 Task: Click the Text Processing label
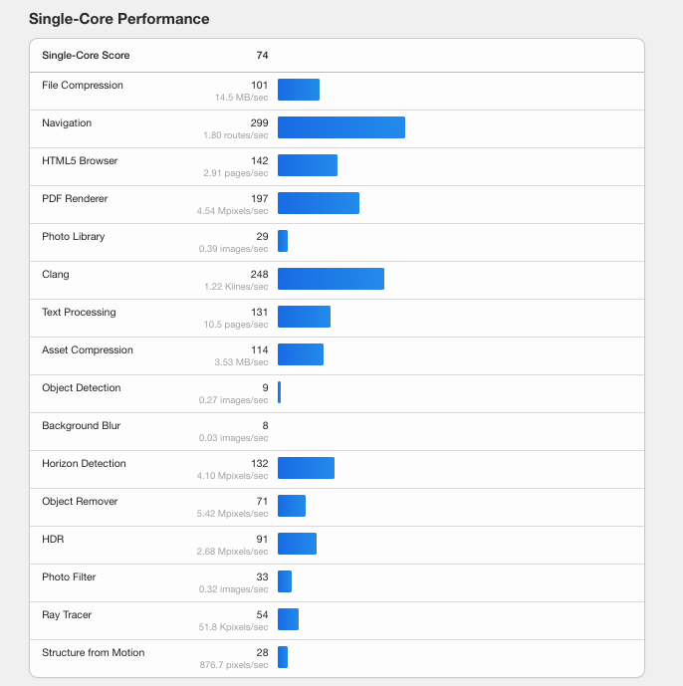[79, 313]
